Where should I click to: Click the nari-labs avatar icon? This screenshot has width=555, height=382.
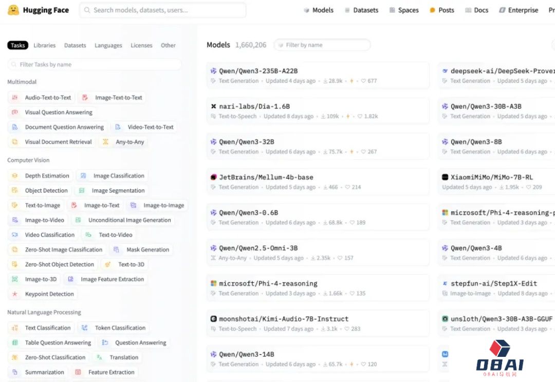[213, 106]
